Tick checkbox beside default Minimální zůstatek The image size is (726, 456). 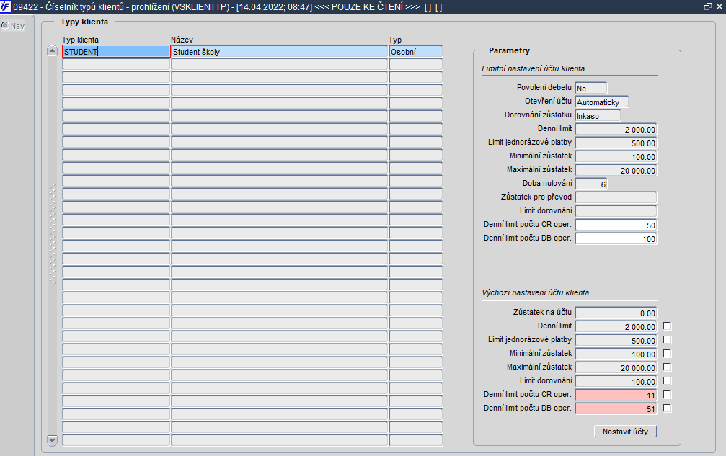tap(667, 353)
